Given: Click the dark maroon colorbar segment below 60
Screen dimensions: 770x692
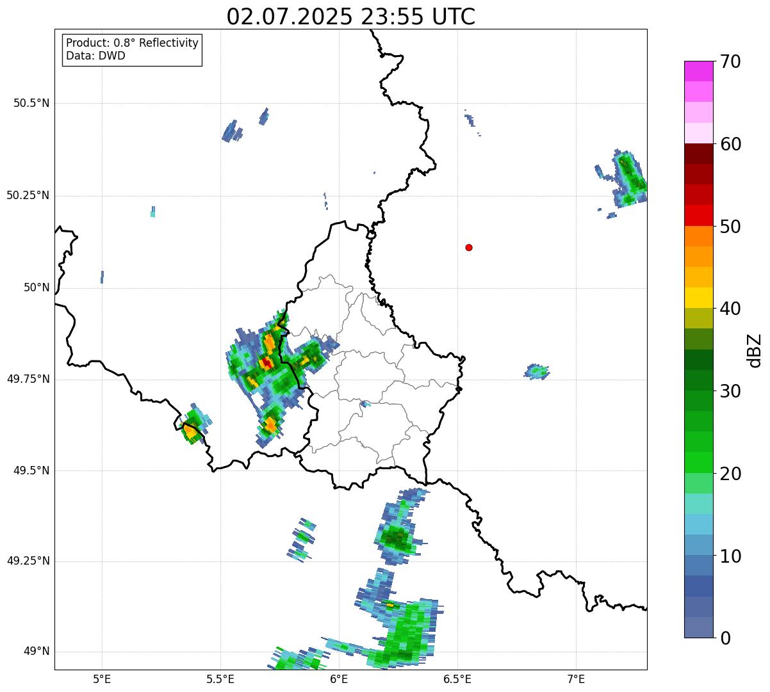Looking at the screenshot, I should click(698, 154).
